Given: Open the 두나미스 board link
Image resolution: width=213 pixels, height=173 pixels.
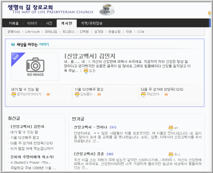Looking at the screenshot, I should pos(69,32).
